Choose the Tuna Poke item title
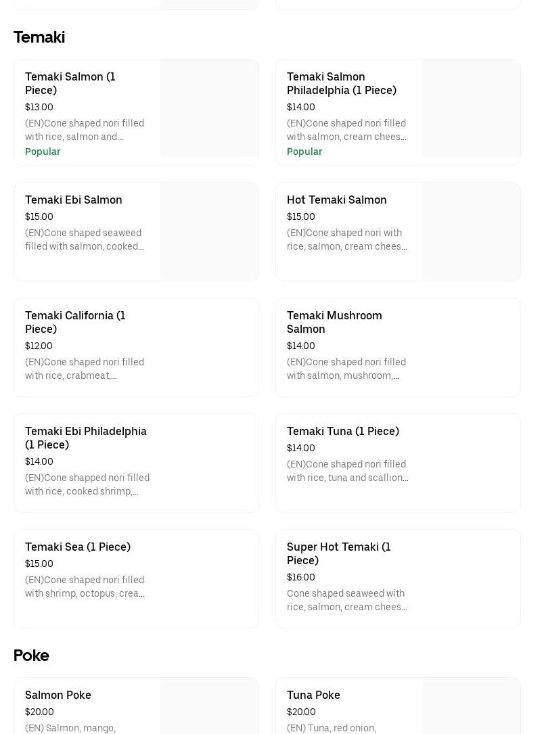Image resolution: width=544 pixels, height=734 pixels. pyautogui.click(x=313, y=695)
